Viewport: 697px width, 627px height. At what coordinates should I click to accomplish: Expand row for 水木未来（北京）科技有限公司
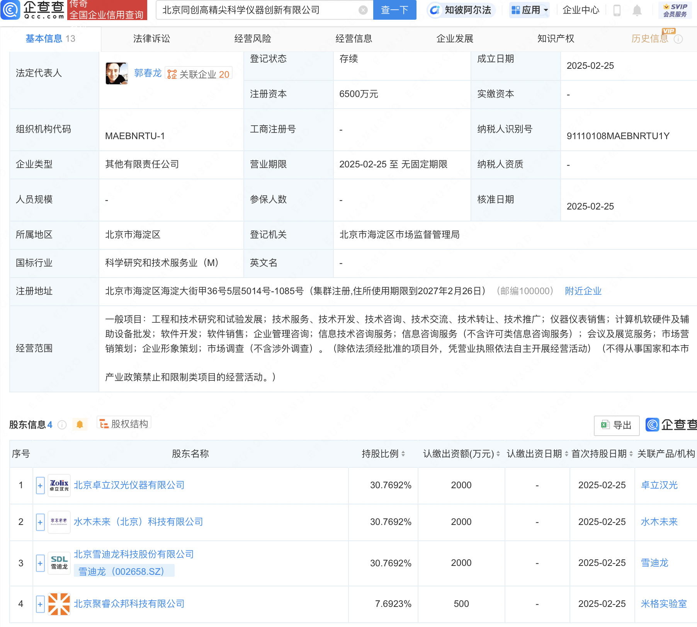[x=40, y=522]
